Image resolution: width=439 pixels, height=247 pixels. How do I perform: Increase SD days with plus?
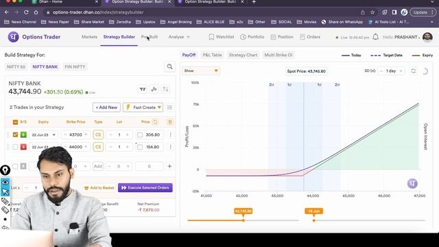(x=401, y=71)
